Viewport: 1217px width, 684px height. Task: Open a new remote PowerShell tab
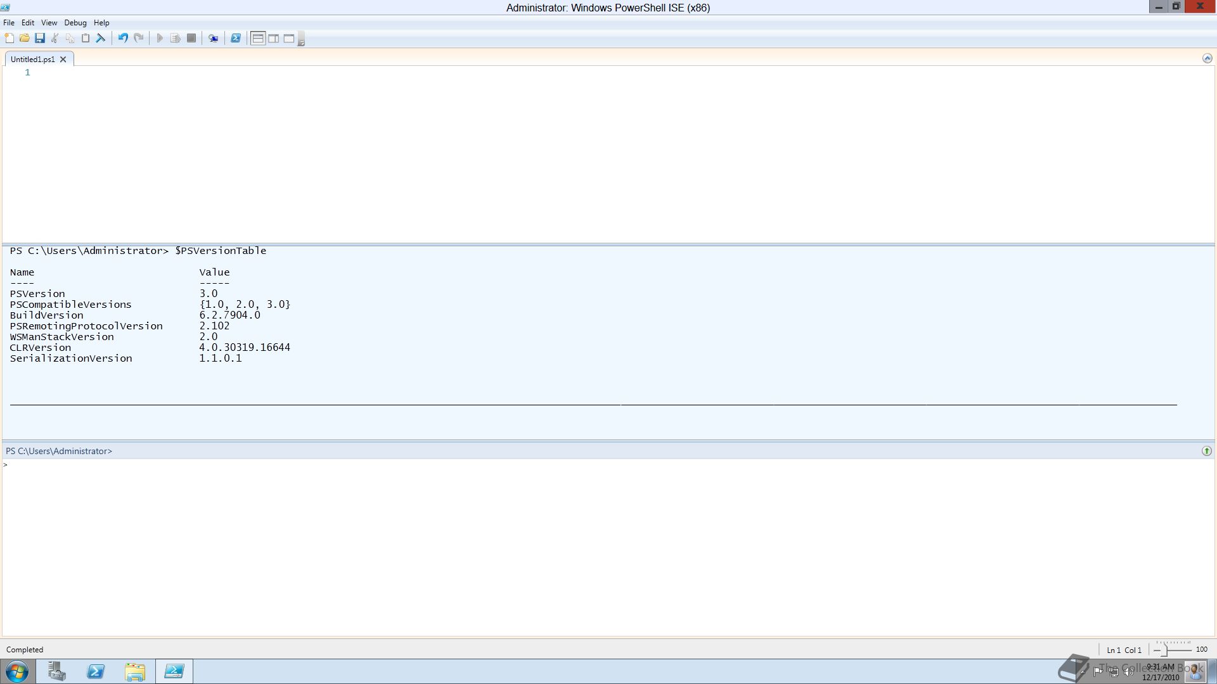pyautogui.click(x=214, y=38)
